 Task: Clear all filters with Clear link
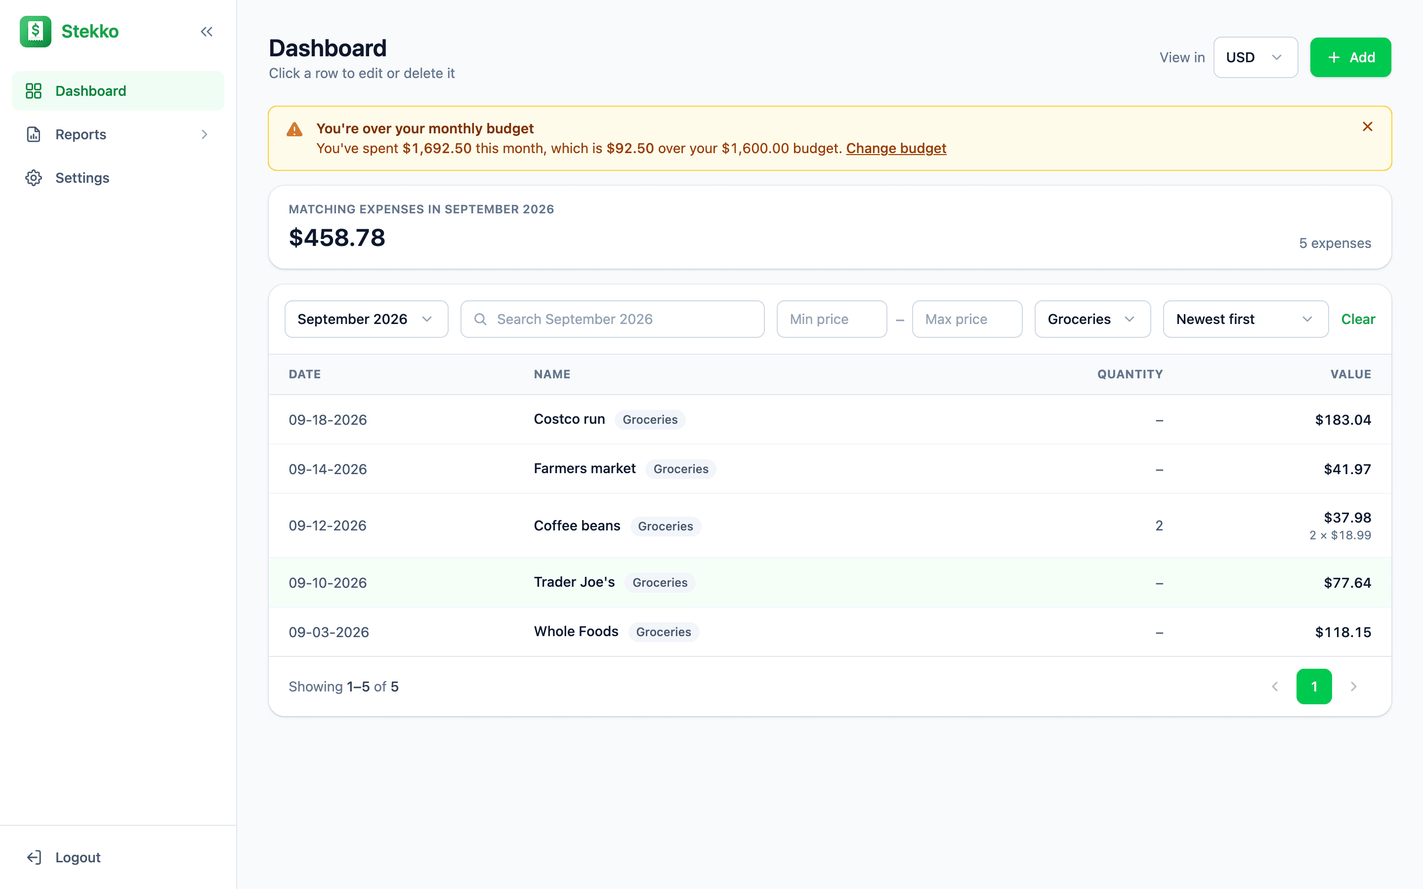1358,319
